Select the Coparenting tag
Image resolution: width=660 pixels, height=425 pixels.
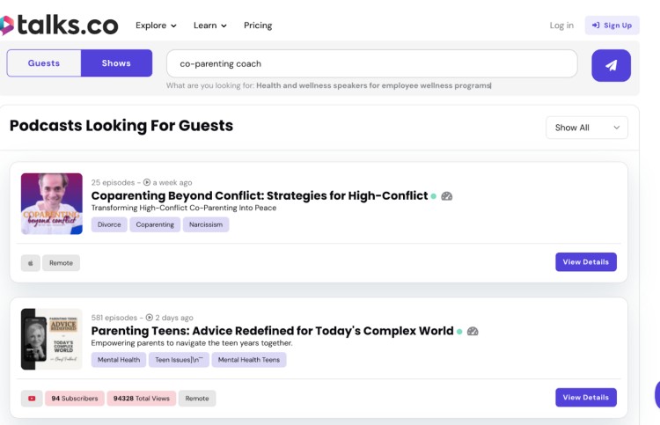155,224
